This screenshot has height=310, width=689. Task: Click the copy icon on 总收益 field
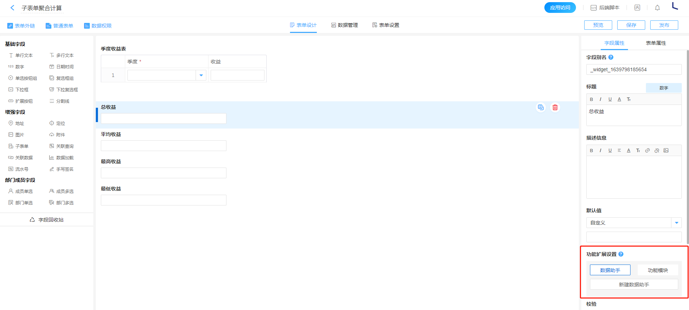pos(541,107)
